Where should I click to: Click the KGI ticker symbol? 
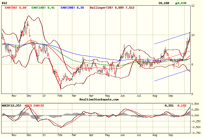[x=5, y=3]
